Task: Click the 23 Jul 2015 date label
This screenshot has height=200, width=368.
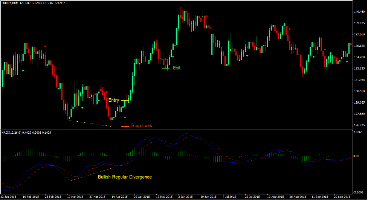Action: [252, 197]
